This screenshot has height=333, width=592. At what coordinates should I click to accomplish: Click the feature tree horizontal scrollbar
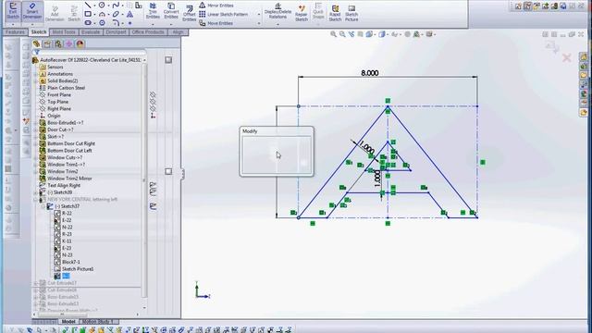pyautogui.click(x=62, y=314)
